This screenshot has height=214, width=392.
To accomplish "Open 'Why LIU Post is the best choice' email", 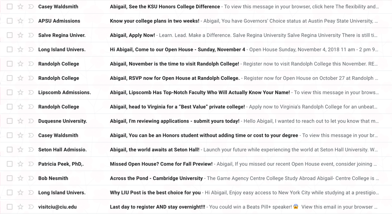I will point(155,192).
